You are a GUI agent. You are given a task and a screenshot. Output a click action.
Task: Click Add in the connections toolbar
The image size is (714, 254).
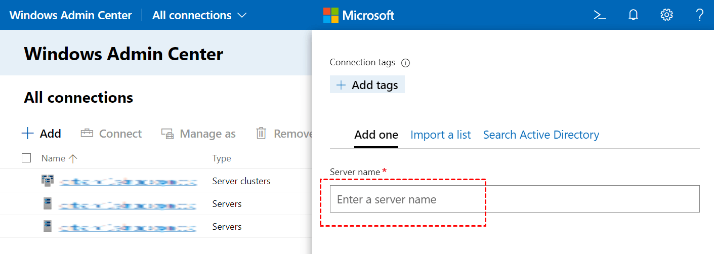click(x=41, y=134)
